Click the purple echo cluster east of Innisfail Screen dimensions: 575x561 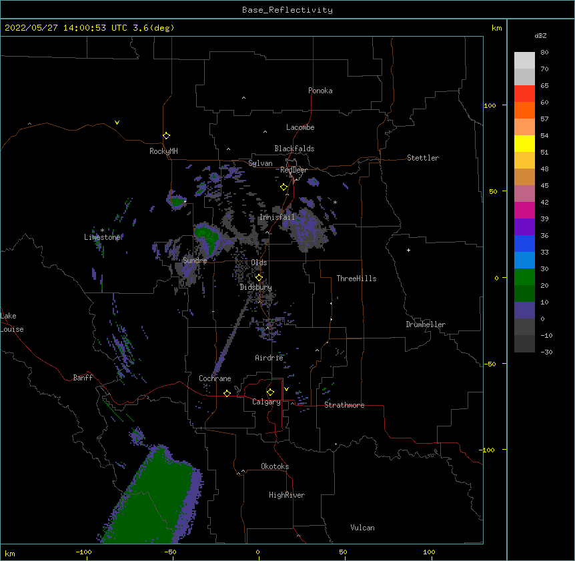click(x=308, y=227)
